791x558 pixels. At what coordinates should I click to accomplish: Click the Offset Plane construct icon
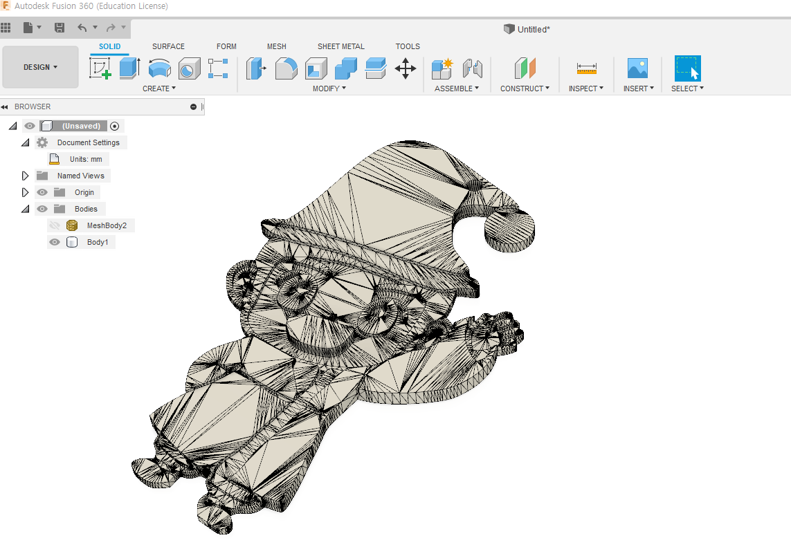(x=525, y=68)
